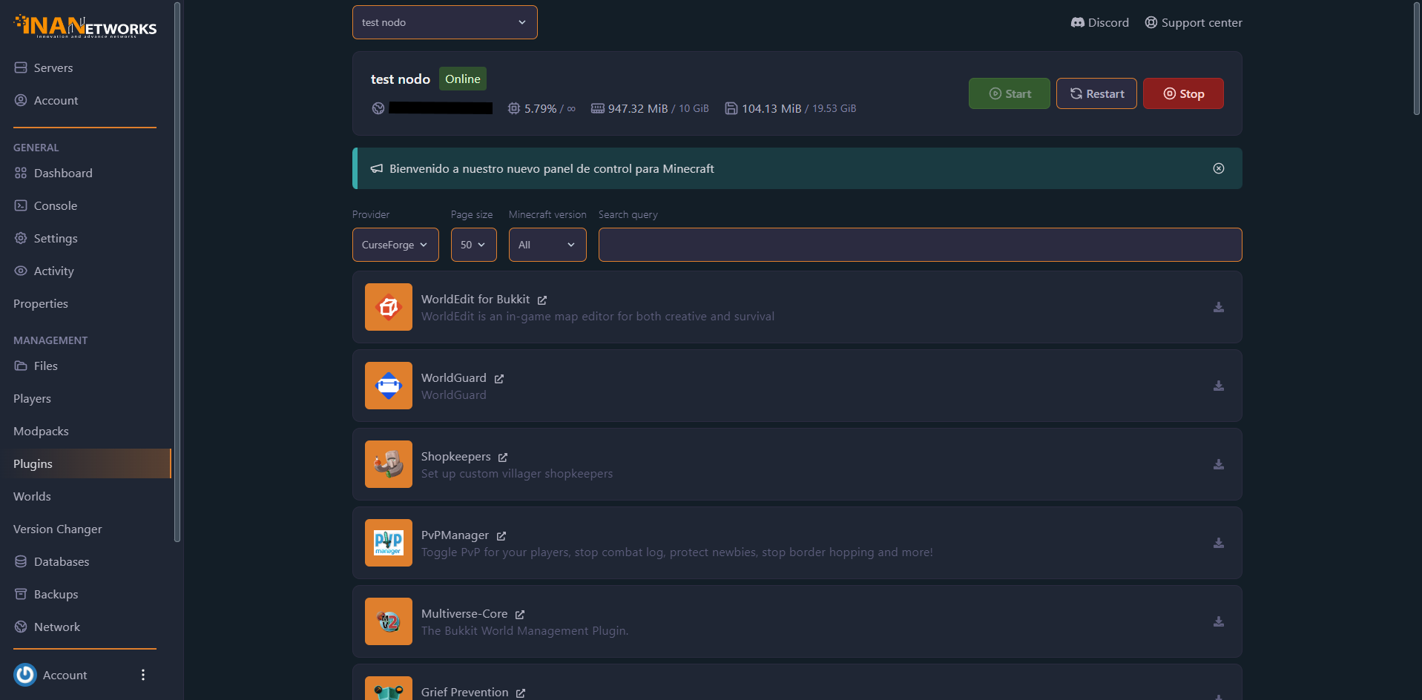Click the Multiverse-Core plugin thumbnail
The height and width of the screenshot is (700, 1422).
tap(388, 621)
